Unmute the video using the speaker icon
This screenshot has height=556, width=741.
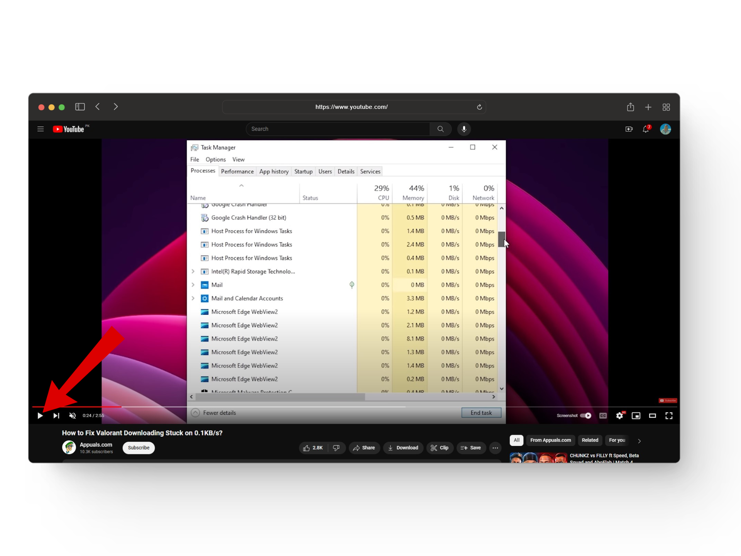click(x=73, y=415)
